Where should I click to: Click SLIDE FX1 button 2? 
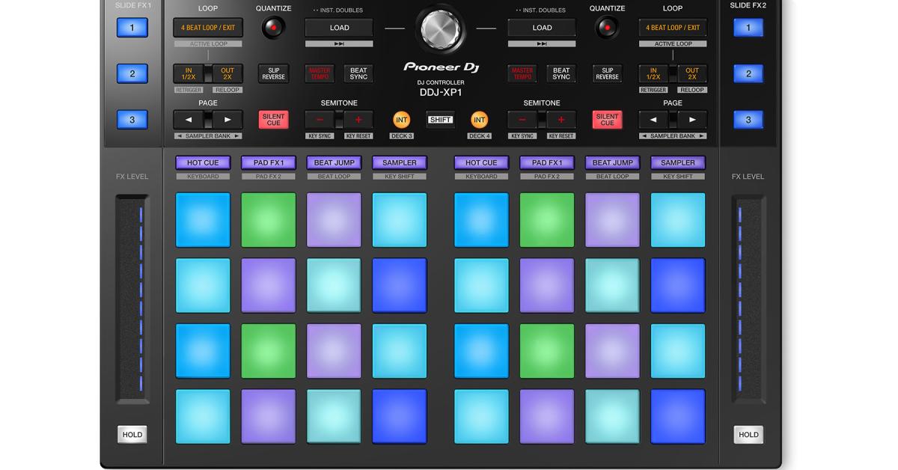[132, 73]
